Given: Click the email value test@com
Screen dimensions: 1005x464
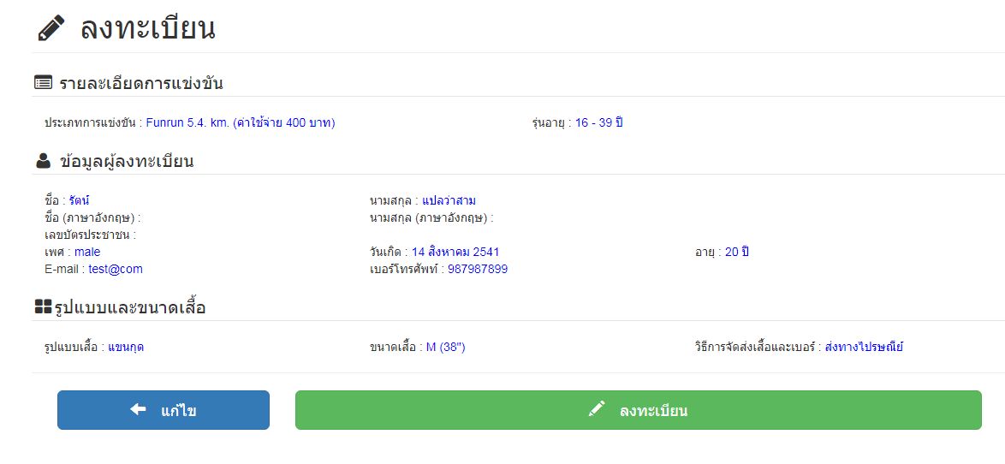Looking at the screenshot, I should pyautogui.click(x=116, y=269).
